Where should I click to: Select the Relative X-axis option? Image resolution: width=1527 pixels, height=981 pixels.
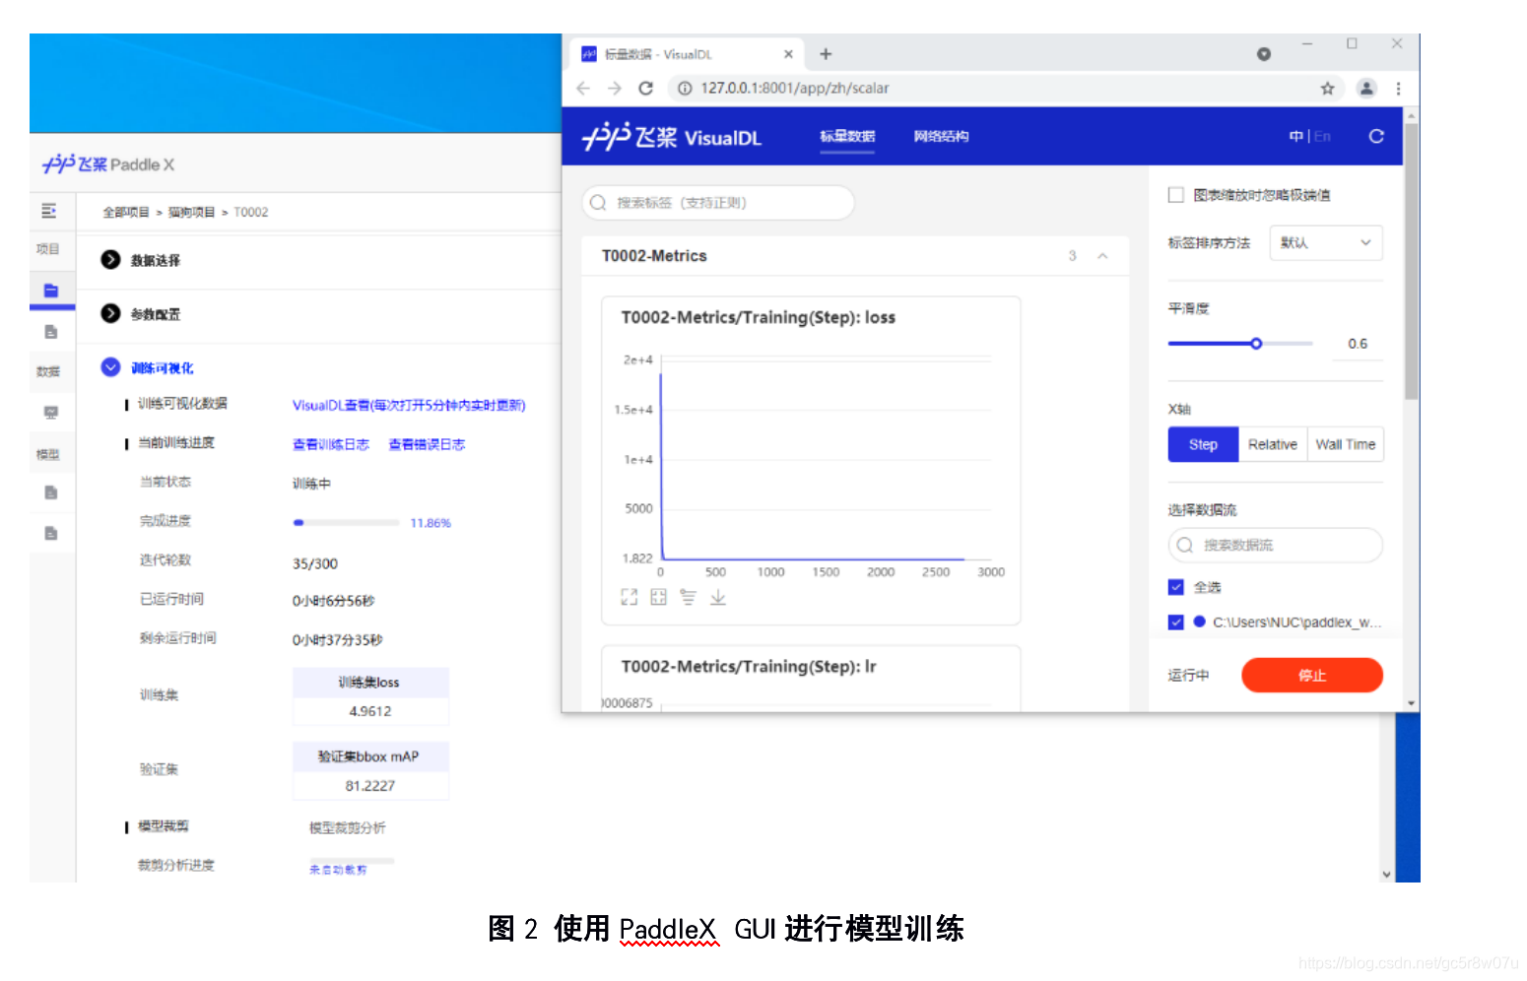1273,444
